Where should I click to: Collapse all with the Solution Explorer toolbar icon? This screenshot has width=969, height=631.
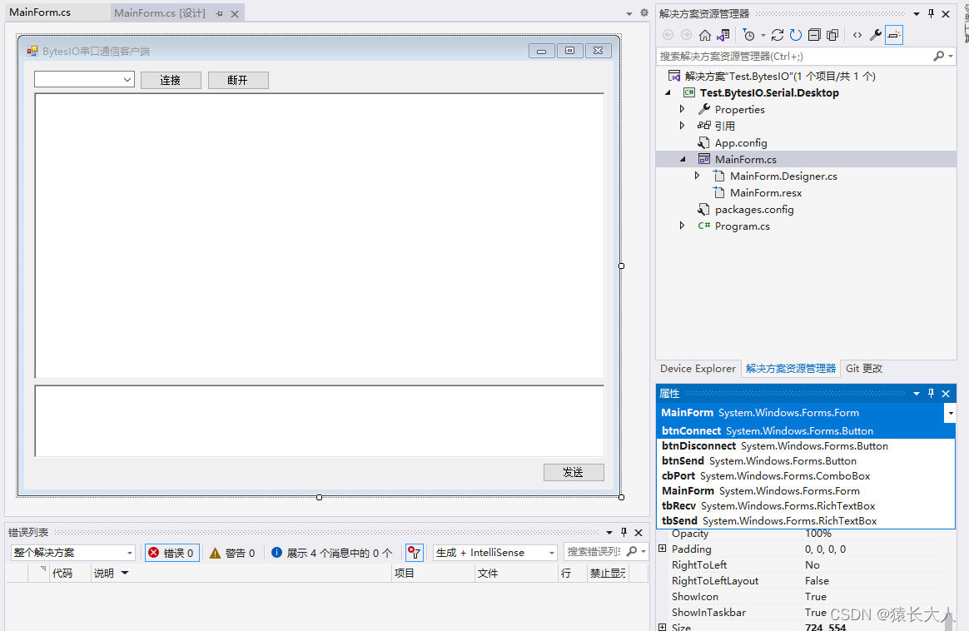pos(814,35)
